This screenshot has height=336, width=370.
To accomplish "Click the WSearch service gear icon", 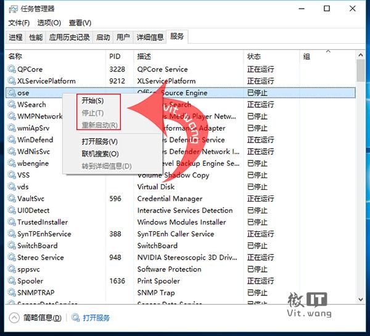I will tap(12, 104).
